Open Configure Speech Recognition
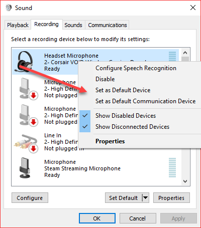Image resolution: width=201 pixels, height=228 pixels. tap(136, 68)
